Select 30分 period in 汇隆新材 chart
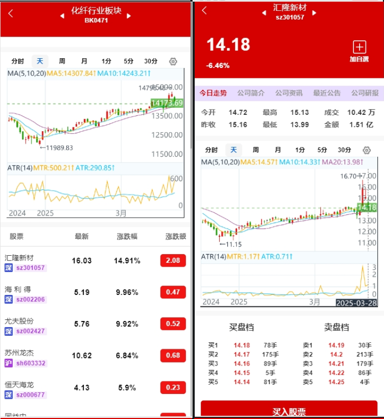 pyautogui.click(x=344, y=150)
